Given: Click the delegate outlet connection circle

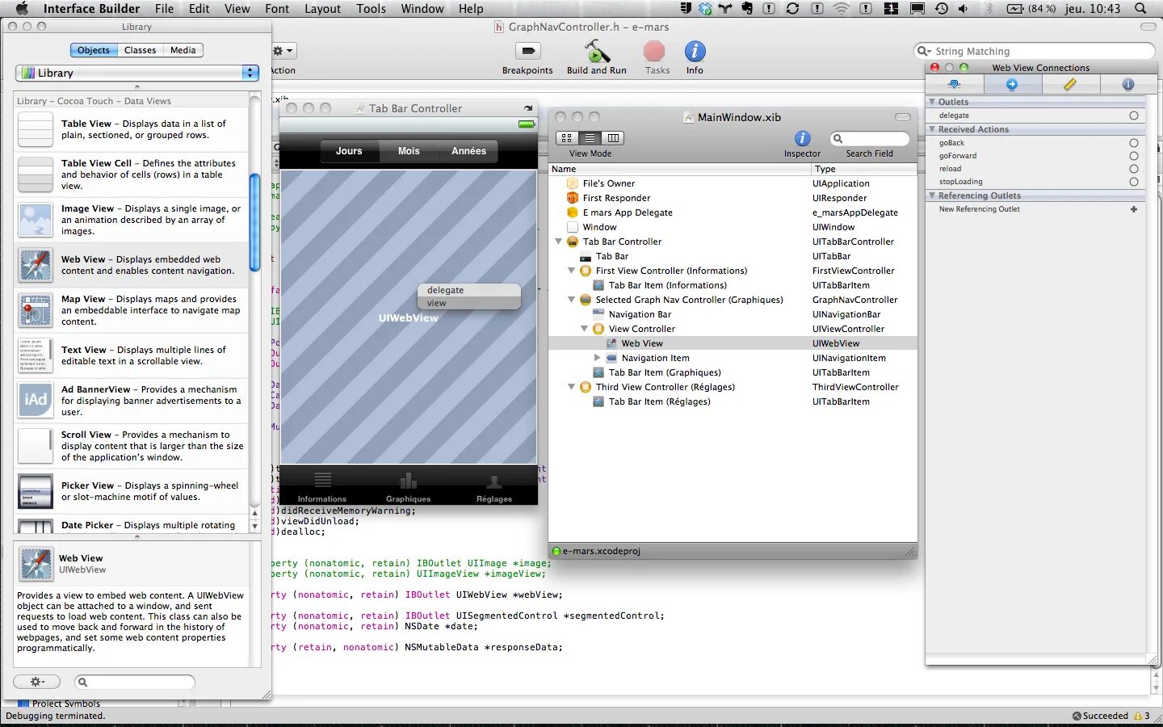Looking at the screenshot, I should [1134, 116].
